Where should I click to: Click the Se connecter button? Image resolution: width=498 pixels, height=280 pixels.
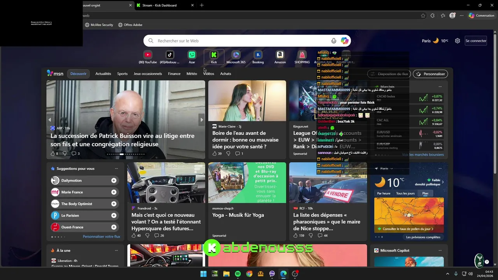476,41
